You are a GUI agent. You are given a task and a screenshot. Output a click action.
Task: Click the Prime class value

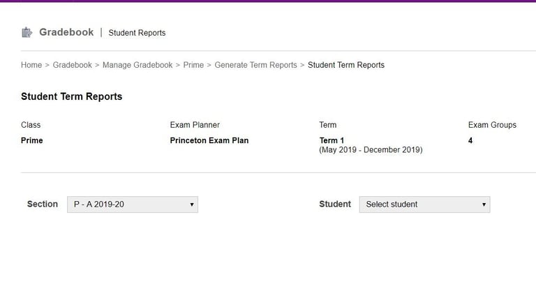[32, 140]
